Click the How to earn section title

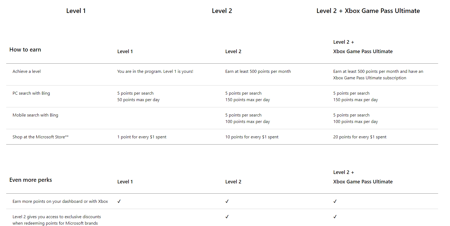click(25, 50)
